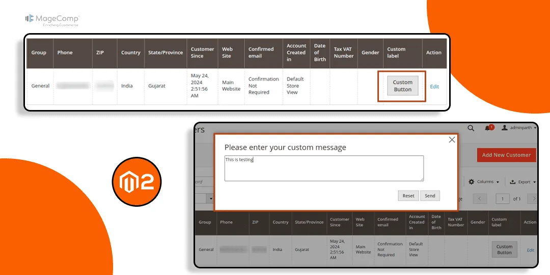
Task: Click the Add New Customer button
Action: pos(506,155)
